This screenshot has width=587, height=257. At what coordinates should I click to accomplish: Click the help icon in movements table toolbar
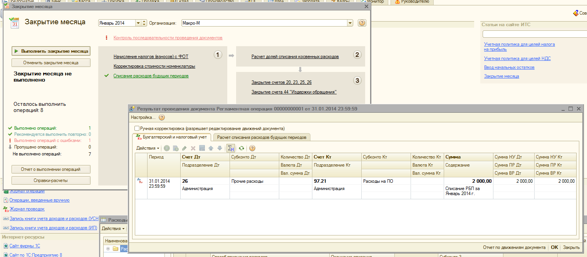click(252, 148)
